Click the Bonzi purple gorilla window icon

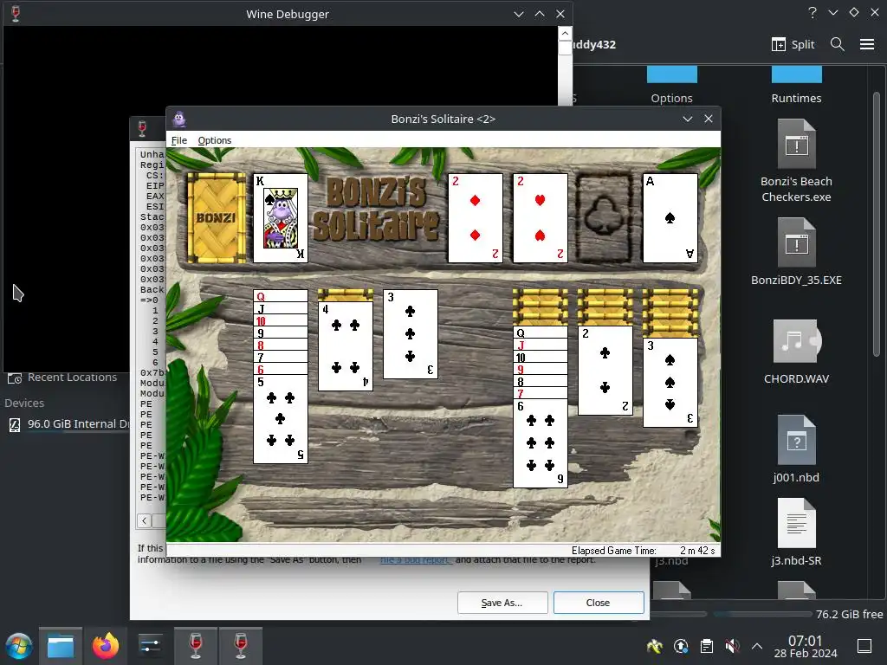click(179, 119)
